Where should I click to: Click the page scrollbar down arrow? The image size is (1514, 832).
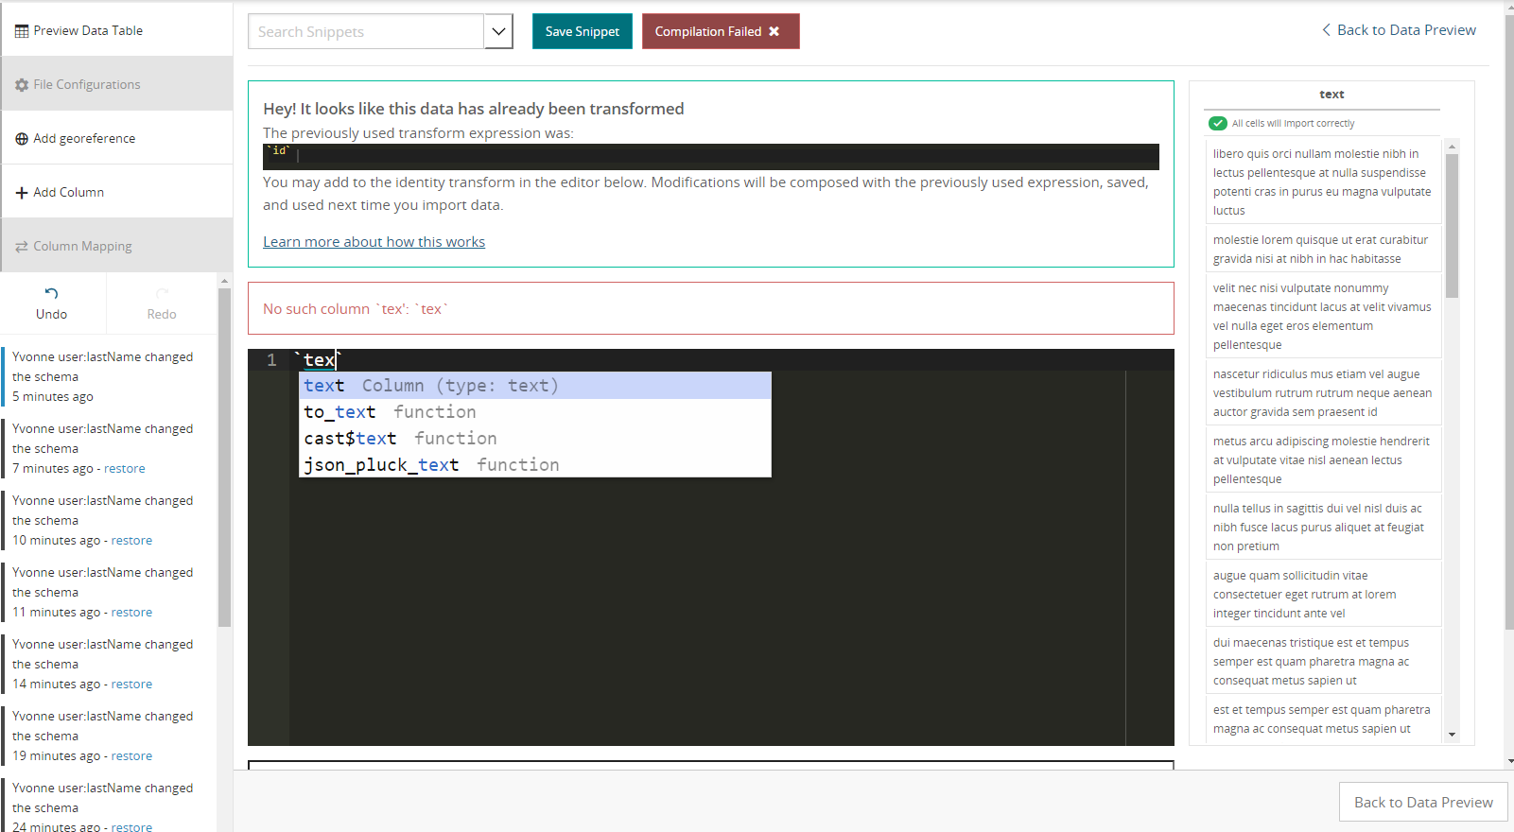coord(1510,760)
